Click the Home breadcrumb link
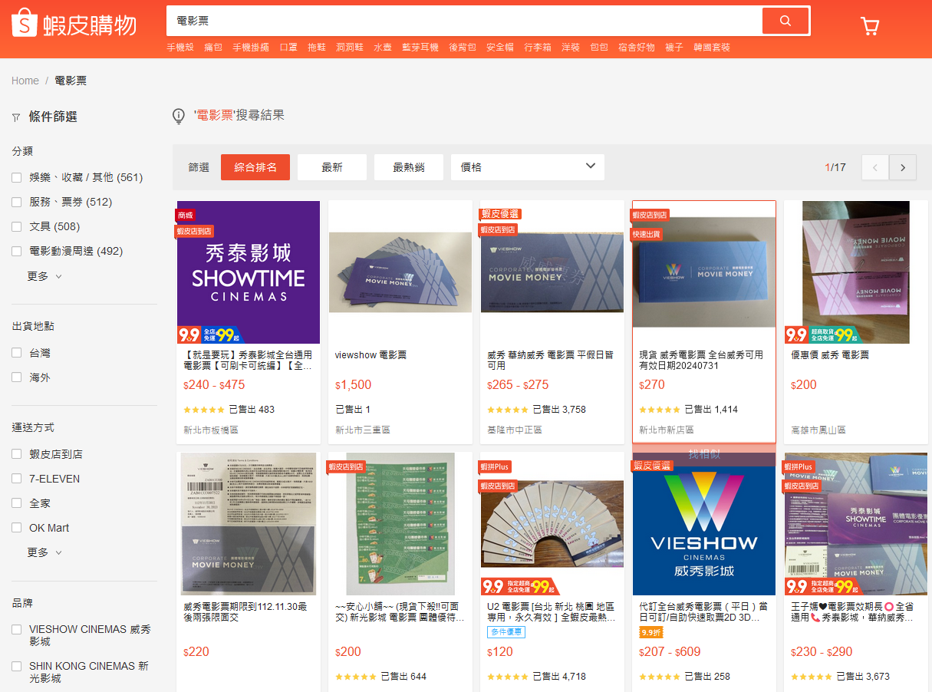 (25, 81)
